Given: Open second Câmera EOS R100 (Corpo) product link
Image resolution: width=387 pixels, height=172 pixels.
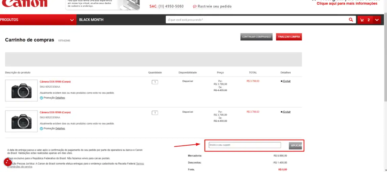Looking at the screenshot, I should tap(55, 112).
